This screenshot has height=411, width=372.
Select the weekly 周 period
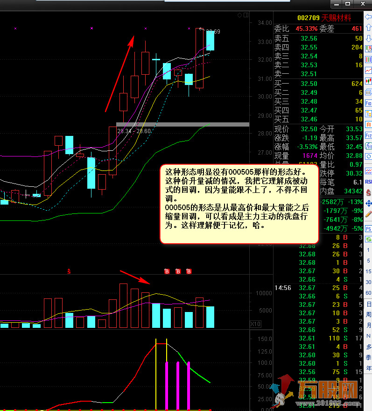pyautogui.click(x=369, y=314)
